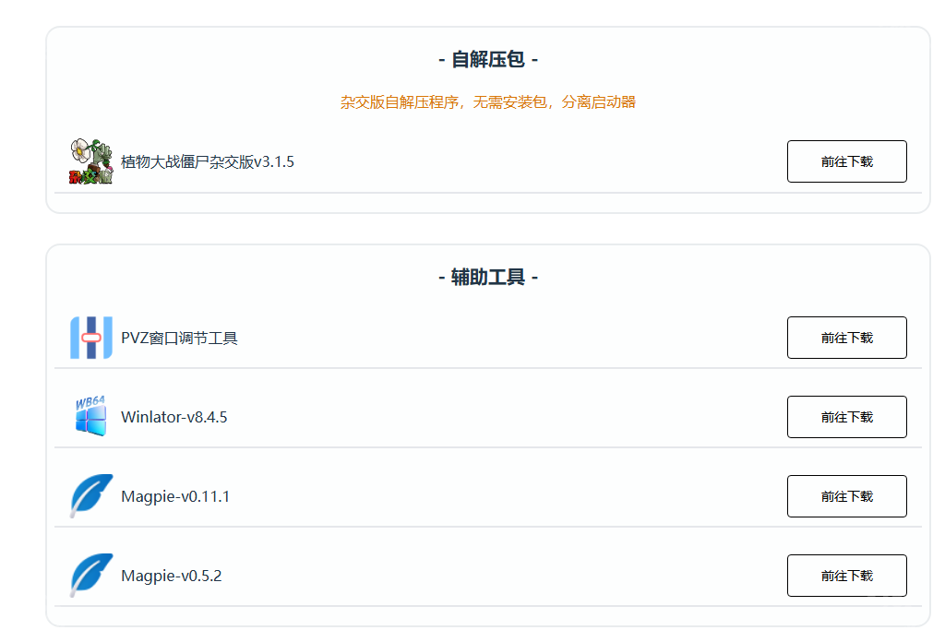The image size is (933, 642).
Task: Click the 自解压包 section heading
Action: pyautogui.click(x=487, y=60)
